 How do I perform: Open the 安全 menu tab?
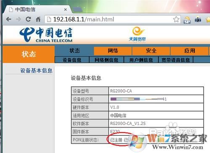tap(151, 51)
